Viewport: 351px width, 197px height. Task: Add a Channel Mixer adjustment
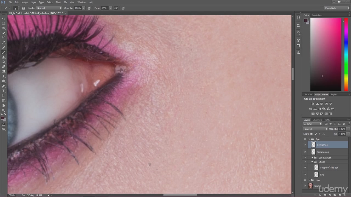tap(328, 109)
